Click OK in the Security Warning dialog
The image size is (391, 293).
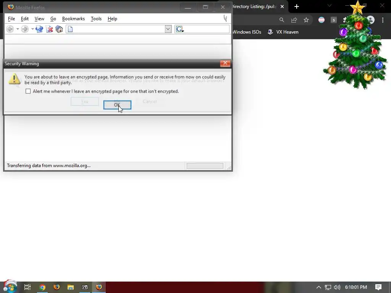coord(117,105)
